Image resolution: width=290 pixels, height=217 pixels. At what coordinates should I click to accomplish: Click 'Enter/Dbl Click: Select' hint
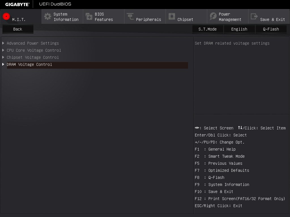click(221, 135)
